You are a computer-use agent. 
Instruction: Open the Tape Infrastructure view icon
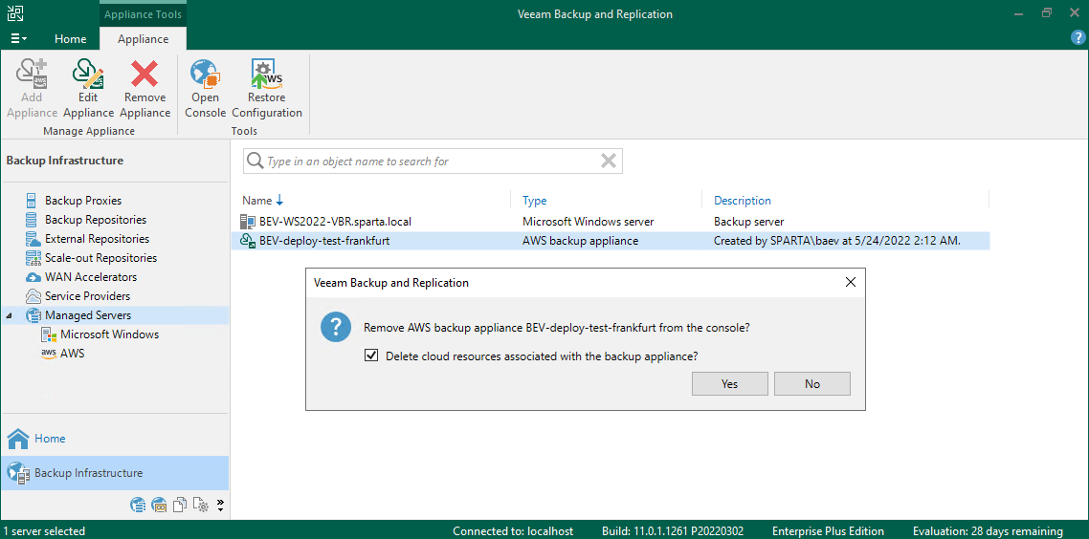tap(159, 505)
